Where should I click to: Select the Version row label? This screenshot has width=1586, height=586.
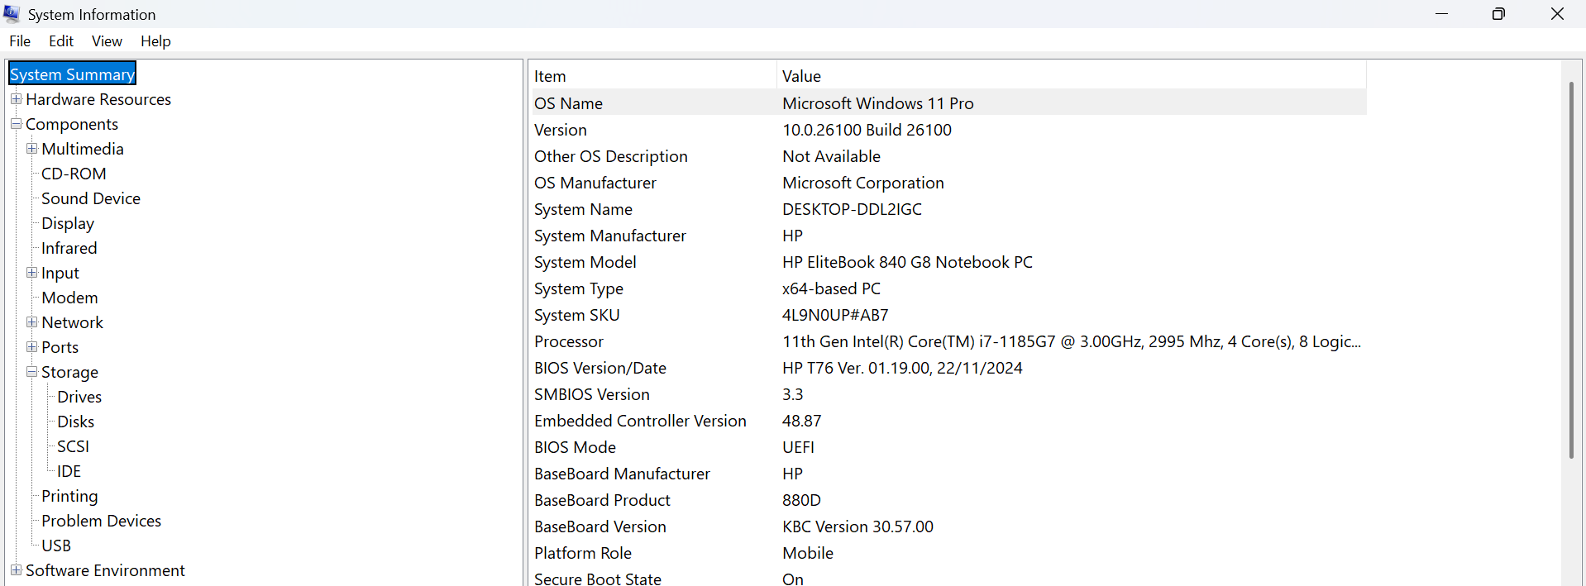(561, 130)
